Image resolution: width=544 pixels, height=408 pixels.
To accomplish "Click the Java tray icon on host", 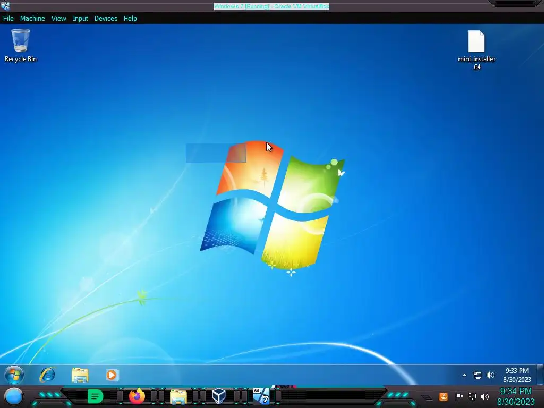I will pyautogui.click(x=443, y=396).
